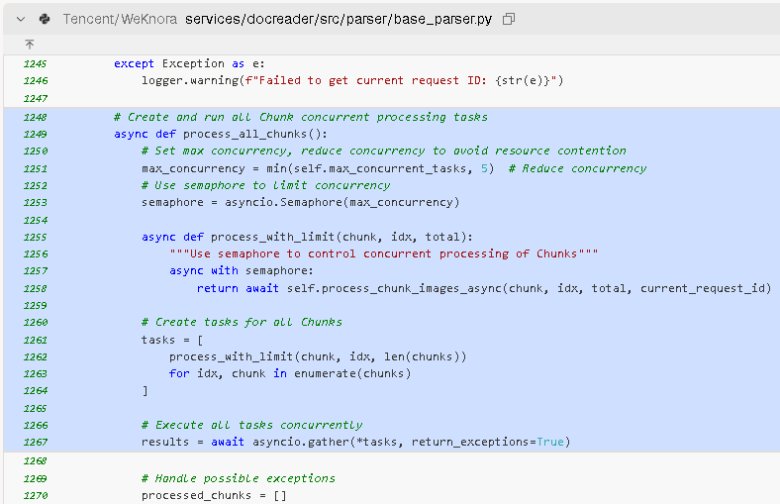780x504 pixels.
Task: Click the Python file type icon
Action: 45,19
